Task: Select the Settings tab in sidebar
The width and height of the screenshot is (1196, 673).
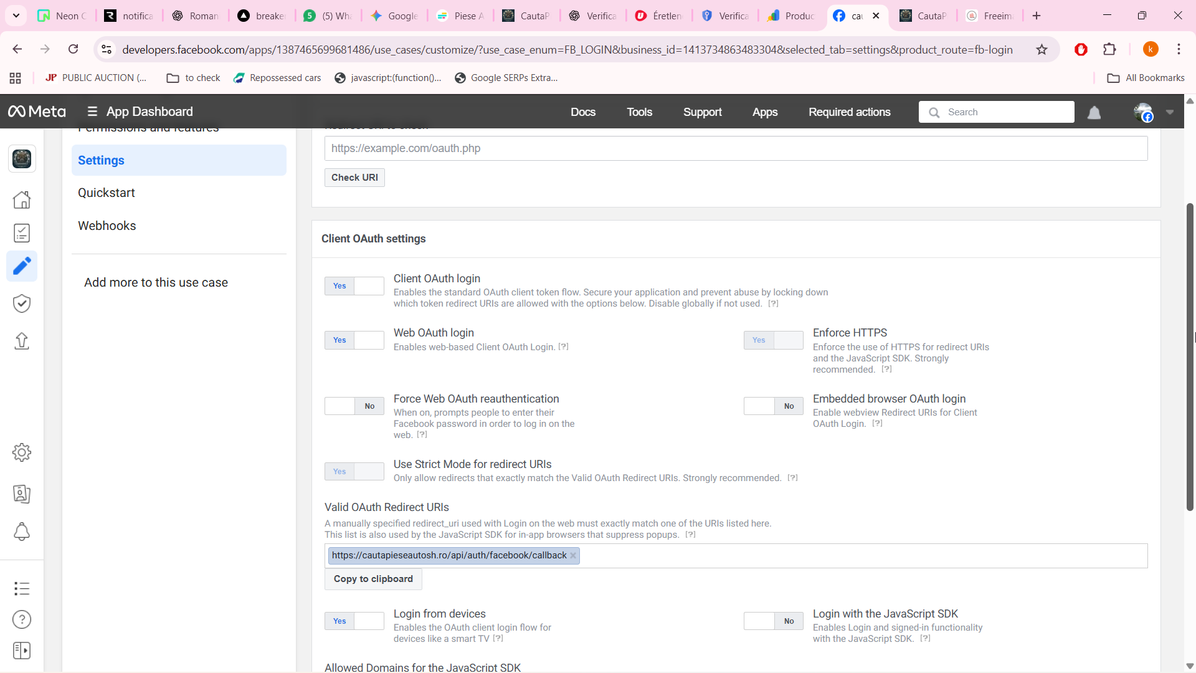Action: tap(179, 160)
